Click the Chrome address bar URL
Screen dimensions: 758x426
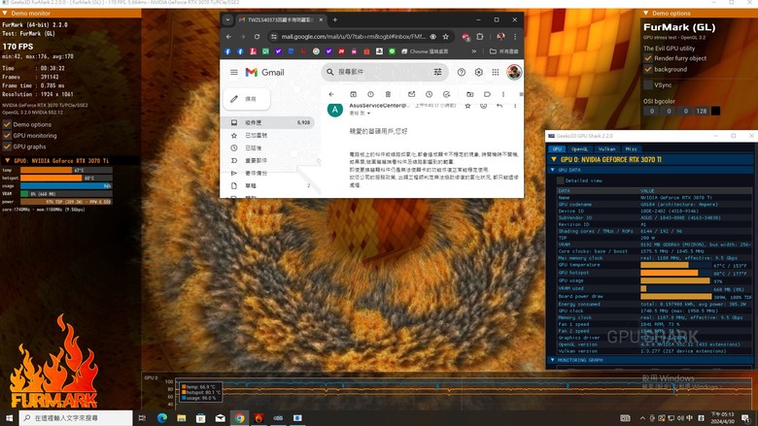pyautogui.click(x=354, y=37)
